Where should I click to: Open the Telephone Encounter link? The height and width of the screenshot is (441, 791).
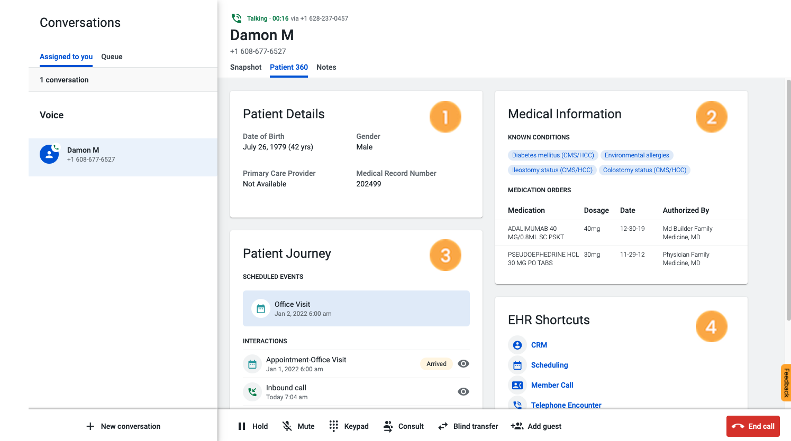[x=566, y=405]
